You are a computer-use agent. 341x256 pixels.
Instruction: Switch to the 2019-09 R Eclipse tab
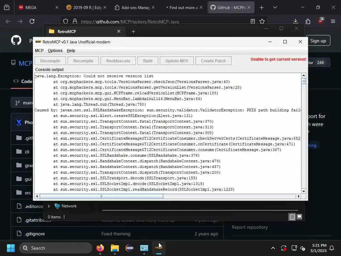pyautogui.click(x=87, y=7)
